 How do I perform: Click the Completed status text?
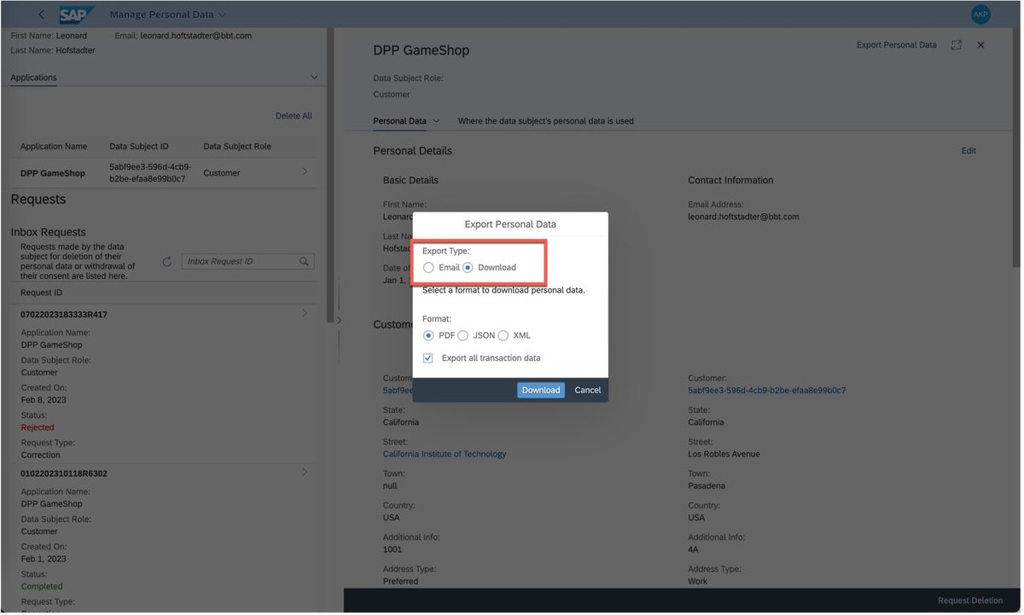pos(42,587)
